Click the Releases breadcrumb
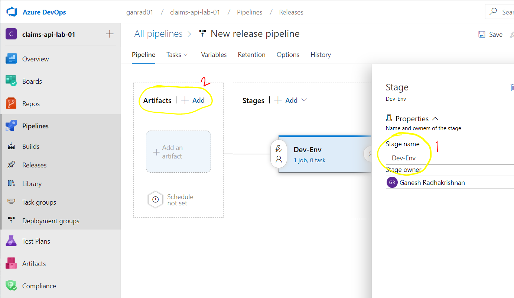The height and width of the screenshot is (298, 514). coord(291,12)
